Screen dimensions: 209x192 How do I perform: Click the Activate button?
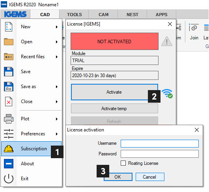pos(114,92)
